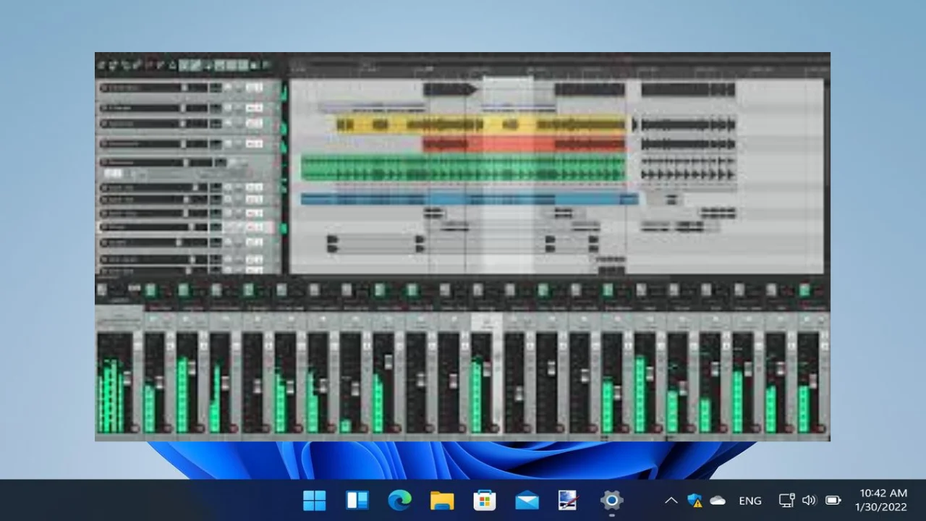
Task: Switch input language via ENG indicator
Action: click(x=750, y=500)
